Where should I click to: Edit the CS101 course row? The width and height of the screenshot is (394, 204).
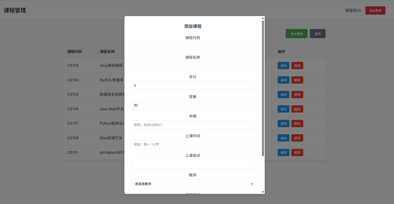(x=283, y=153)
